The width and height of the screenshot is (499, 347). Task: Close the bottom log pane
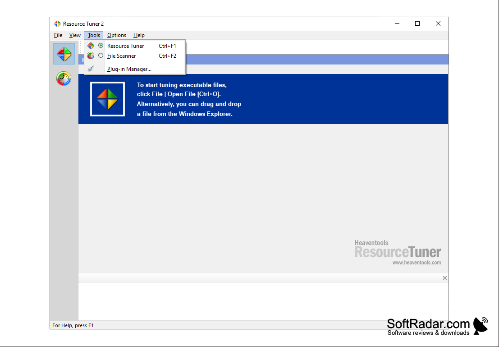444,278
